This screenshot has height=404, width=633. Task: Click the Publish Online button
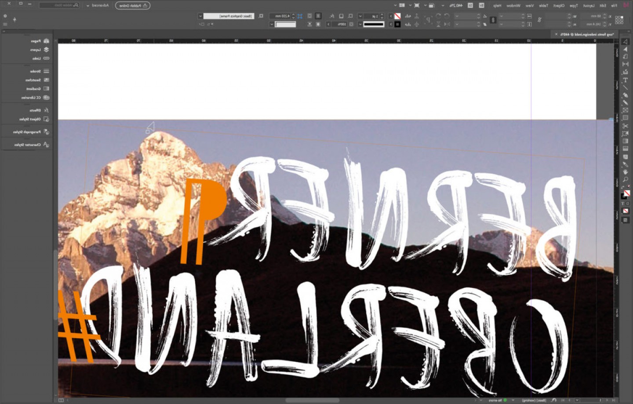(x=133, y=5)
